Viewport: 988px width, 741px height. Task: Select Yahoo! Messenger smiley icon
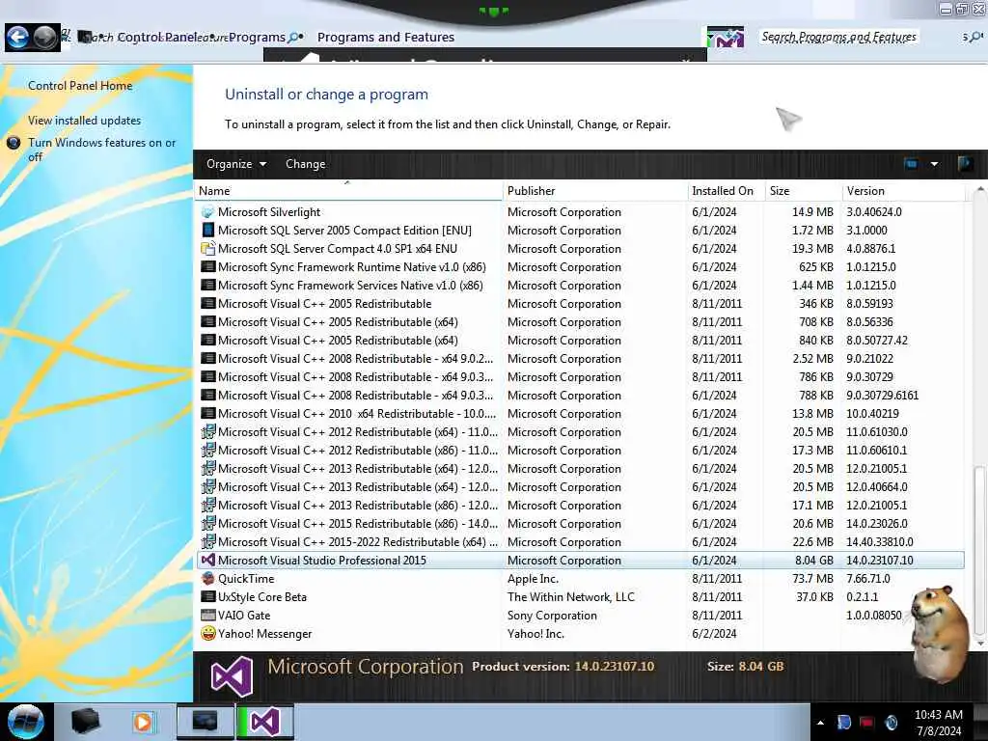point(207,633)
